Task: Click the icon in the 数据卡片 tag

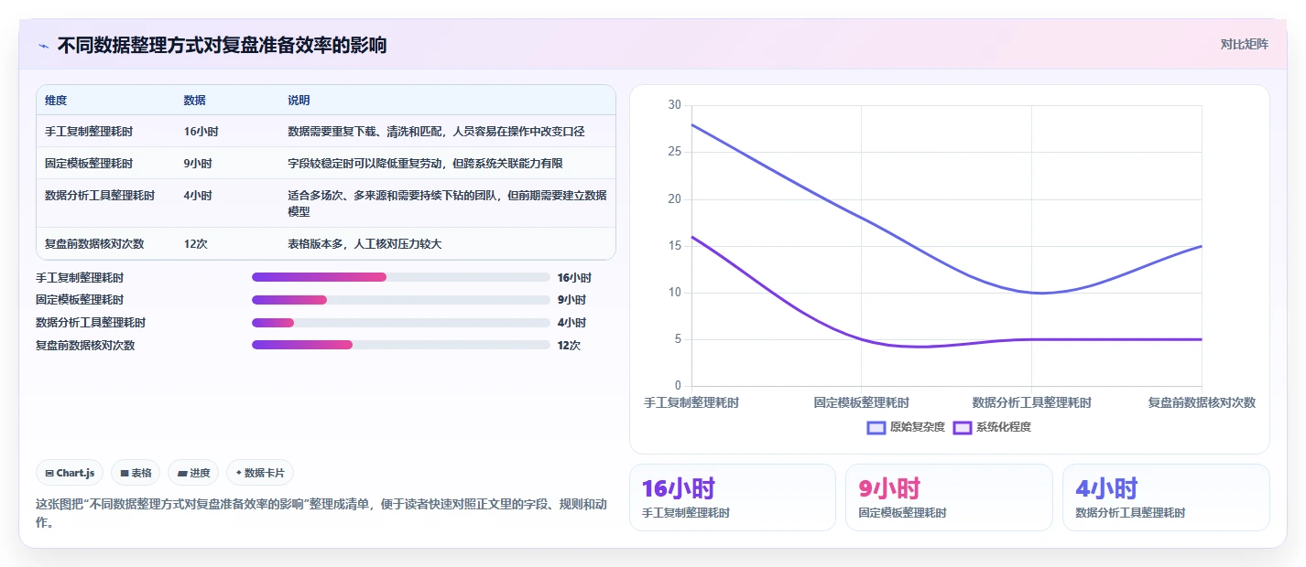Action: tap(239, 473)
